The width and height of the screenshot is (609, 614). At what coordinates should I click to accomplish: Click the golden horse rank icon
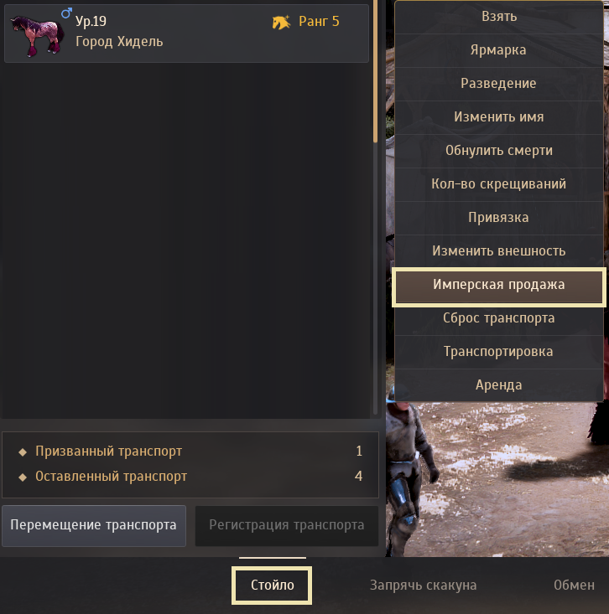(281, 22)
